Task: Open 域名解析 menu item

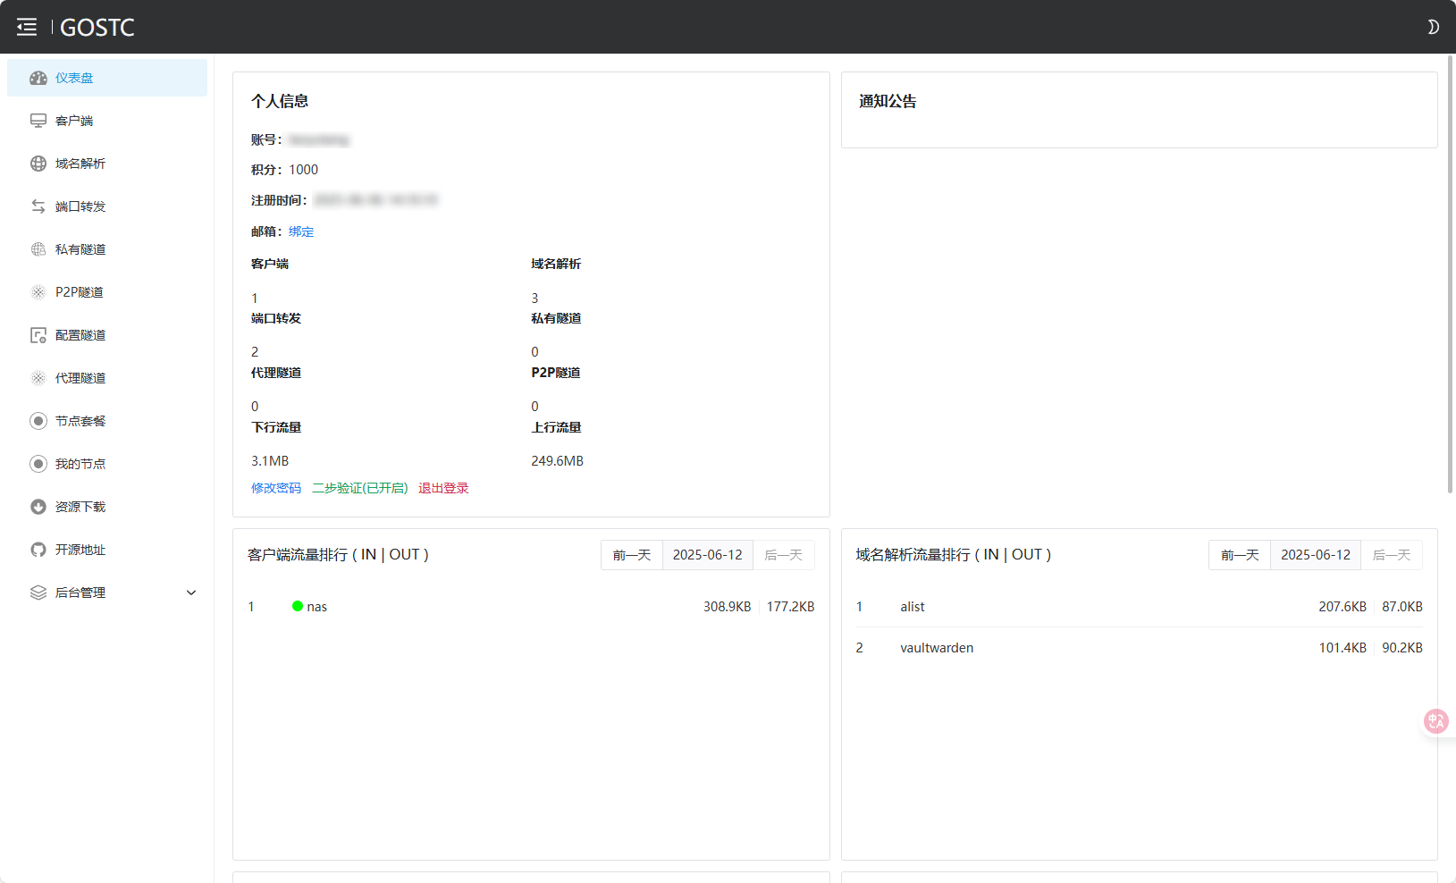Action: click(107, 164)
